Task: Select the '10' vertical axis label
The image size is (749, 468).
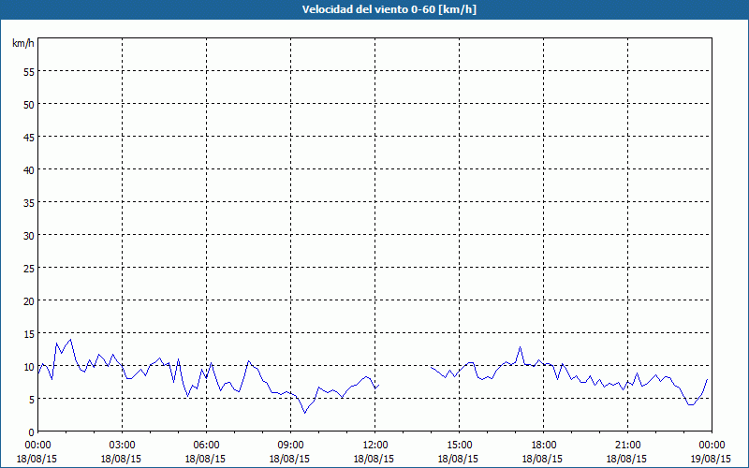Action: pyautogui.click(x=28, y=367)
